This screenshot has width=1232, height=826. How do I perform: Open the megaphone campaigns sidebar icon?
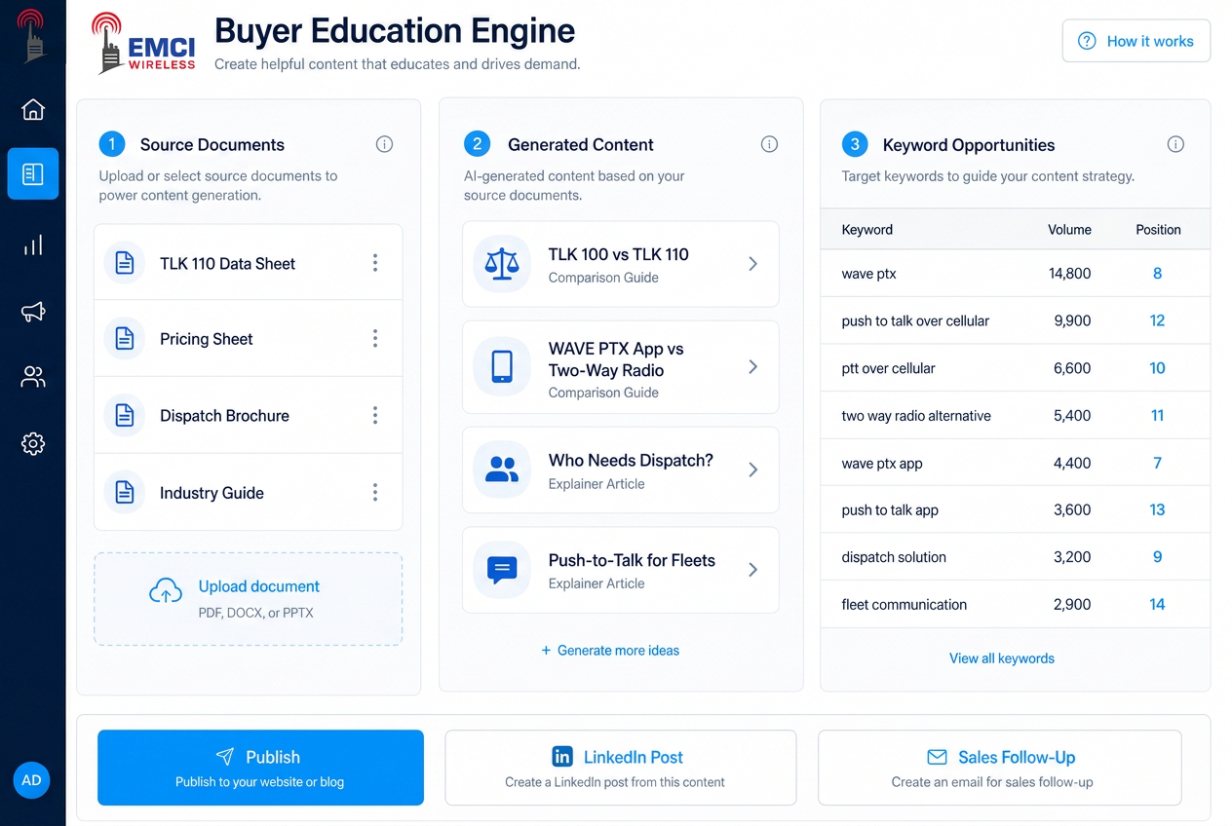coord(33,312)
